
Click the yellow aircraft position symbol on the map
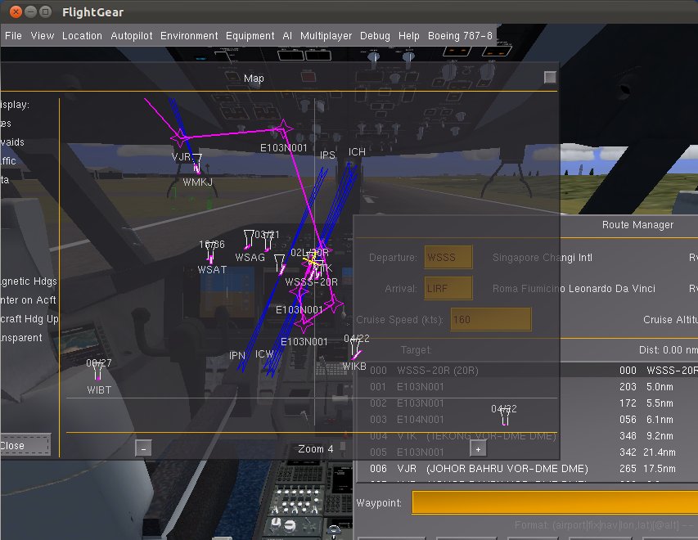(311, 261)
